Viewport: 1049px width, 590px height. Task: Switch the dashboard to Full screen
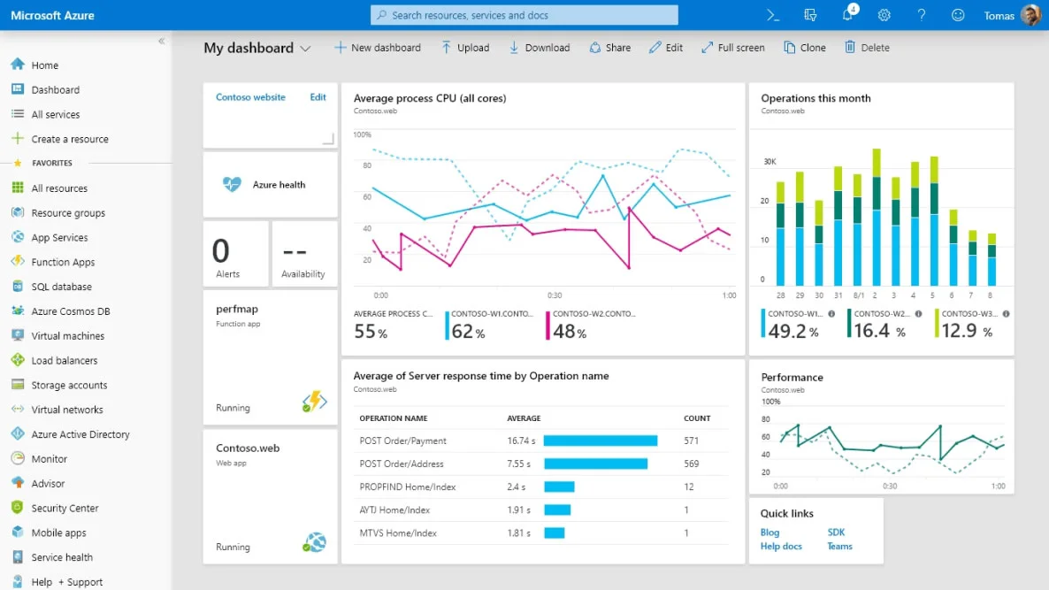coord(732,48)
